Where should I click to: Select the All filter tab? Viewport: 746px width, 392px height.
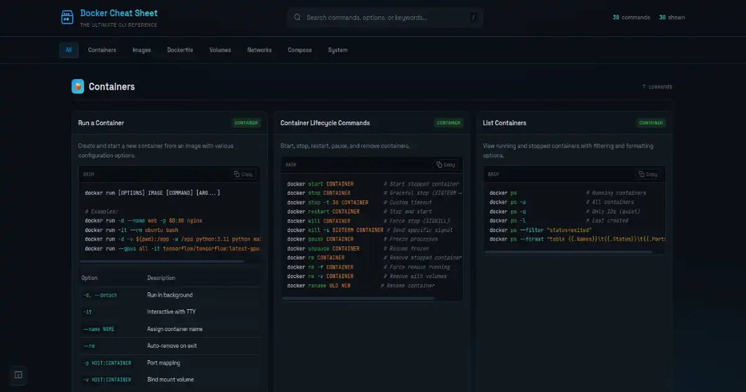click(x=68, y=50)
